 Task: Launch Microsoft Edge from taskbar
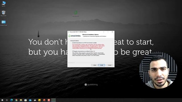tap(12, 100)
